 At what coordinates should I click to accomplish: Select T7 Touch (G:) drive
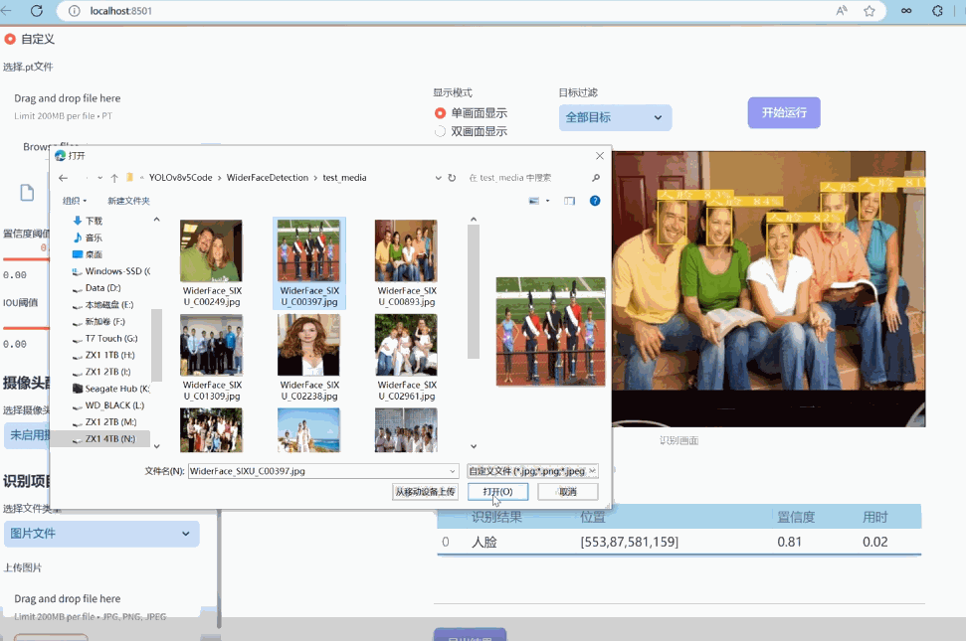pyautogui.click(x=110, y=338)
